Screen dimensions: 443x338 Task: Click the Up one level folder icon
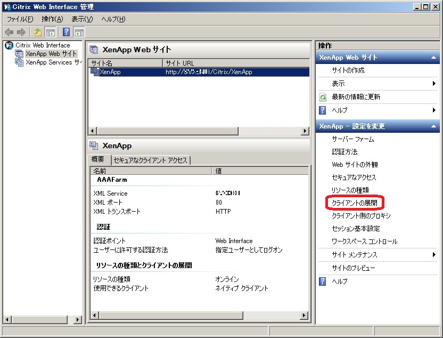(38, 32)
